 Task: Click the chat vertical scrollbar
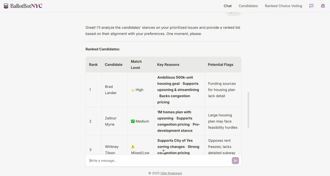[x=248, y=110]
